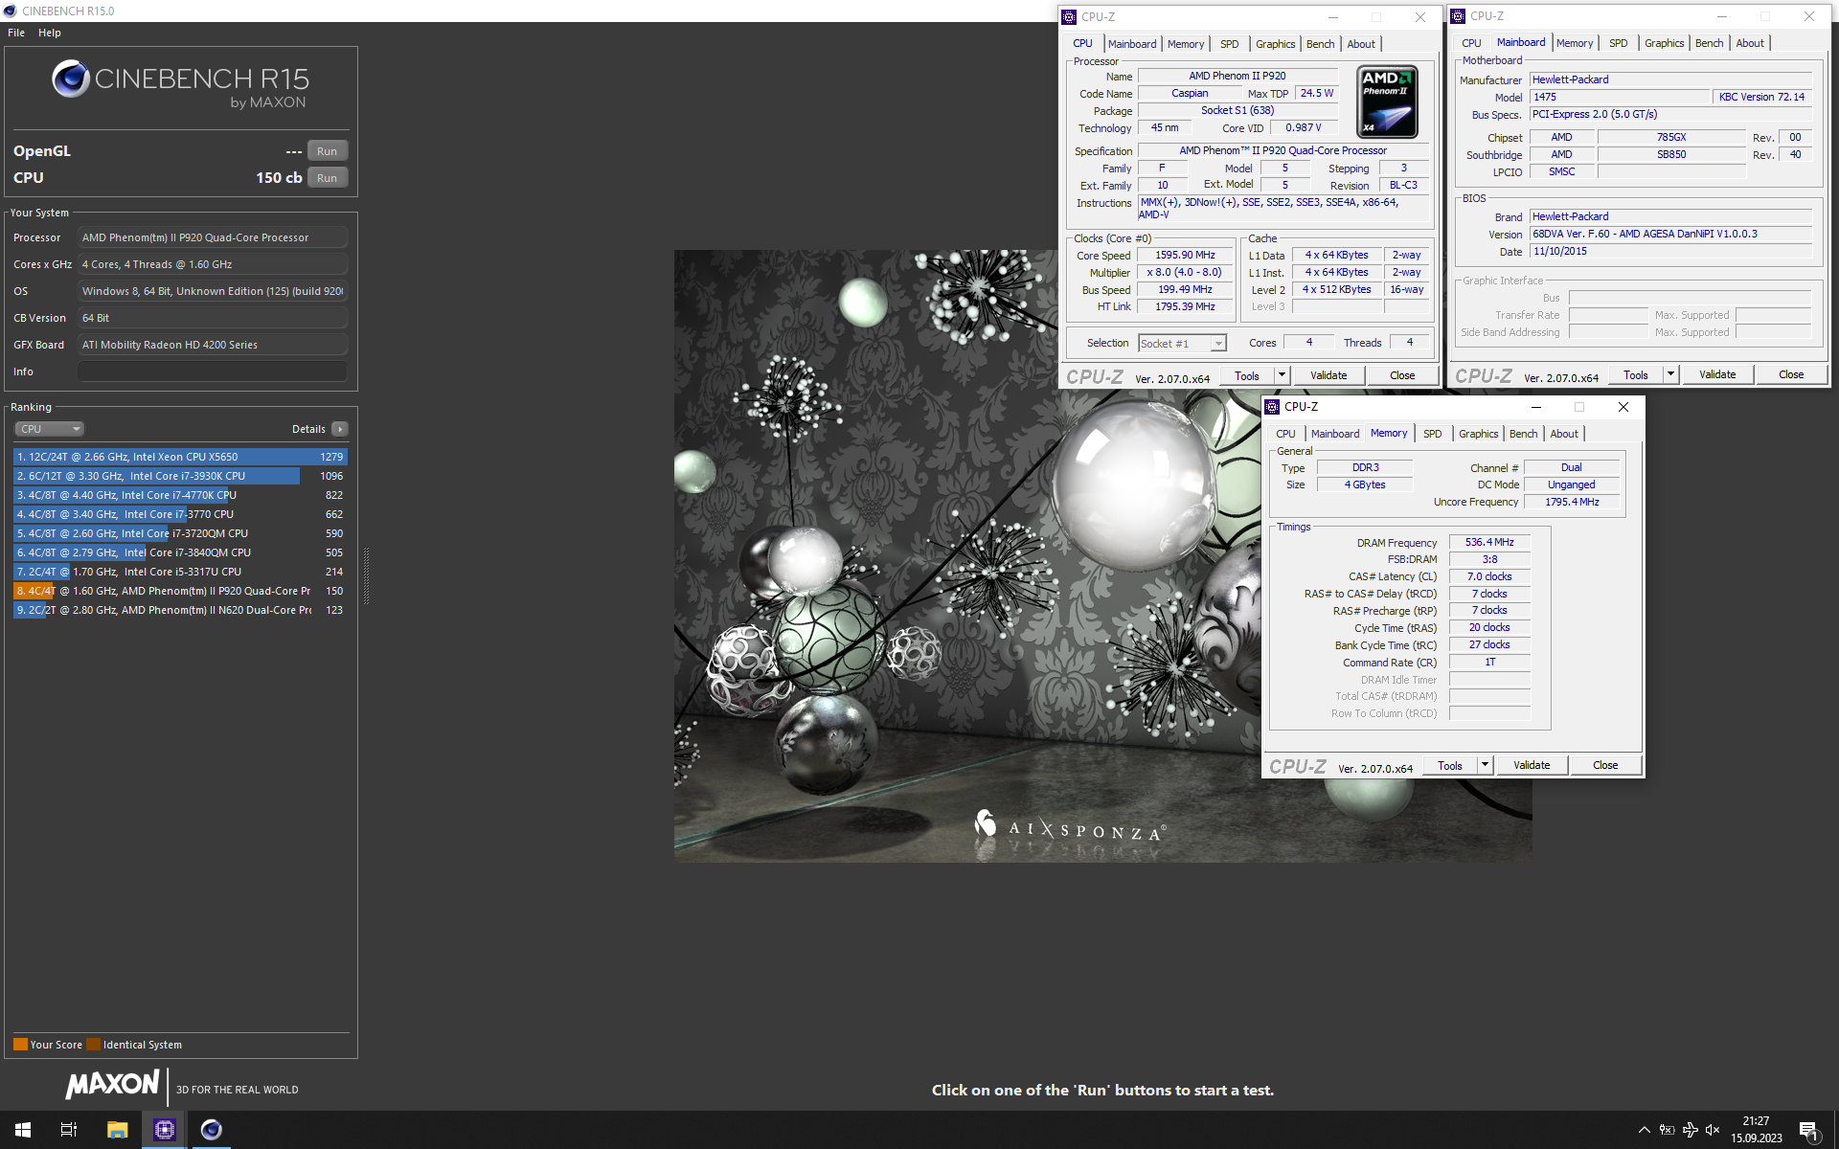Click the Details arrow icon in Ranking
1839x1149 pixels.
[340, 429]
